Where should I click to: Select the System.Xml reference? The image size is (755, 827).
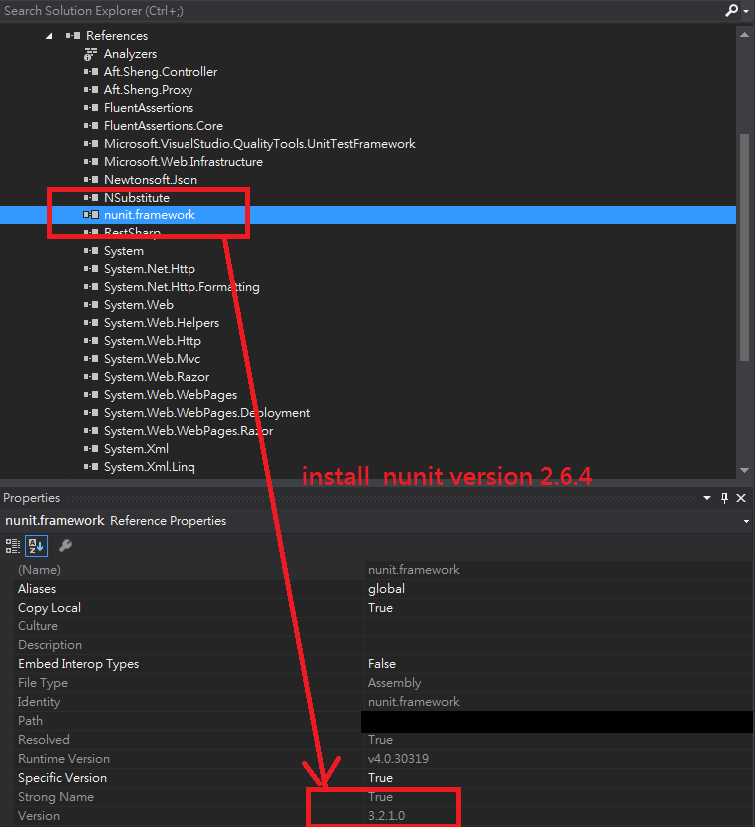pos(136,448)
